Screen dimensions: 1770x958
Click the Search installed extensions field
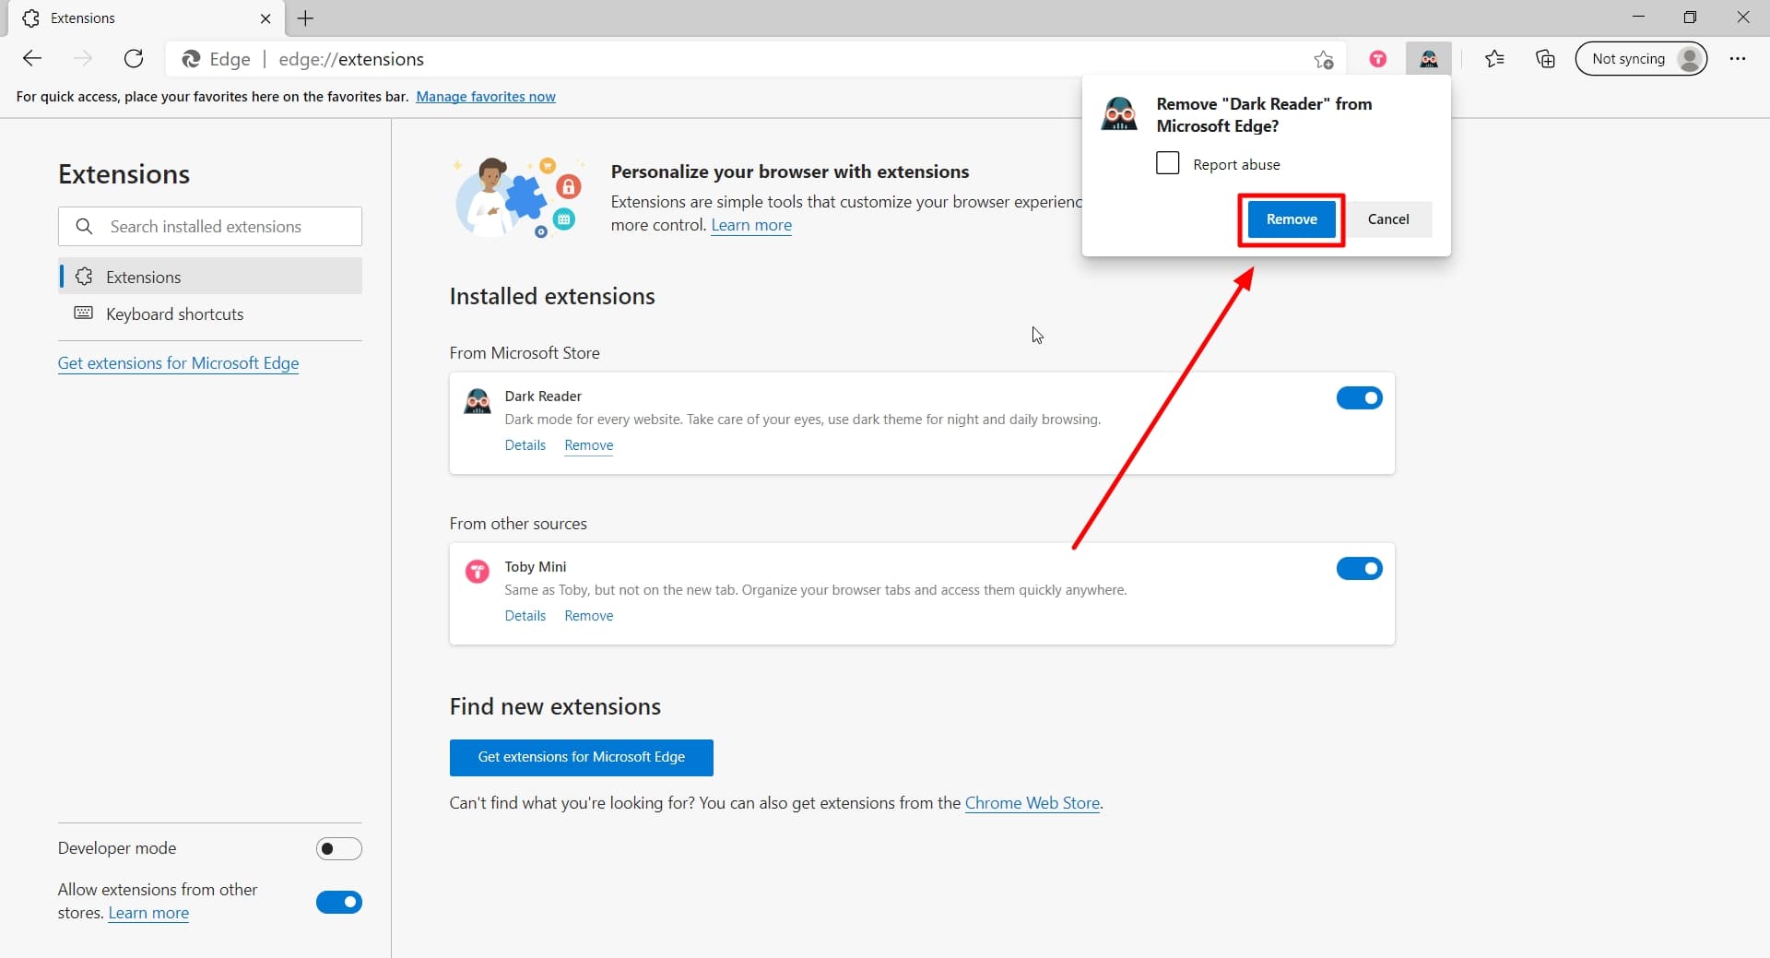210,227
